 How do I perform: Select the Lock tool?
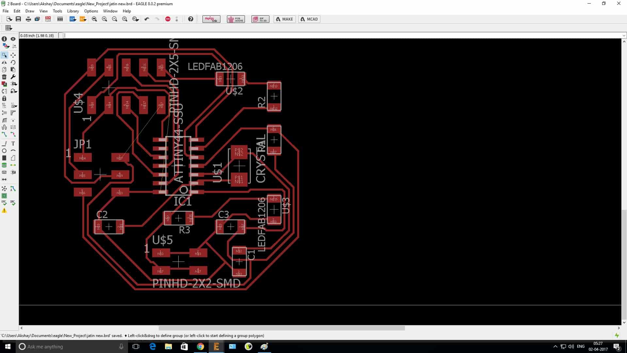4,98
